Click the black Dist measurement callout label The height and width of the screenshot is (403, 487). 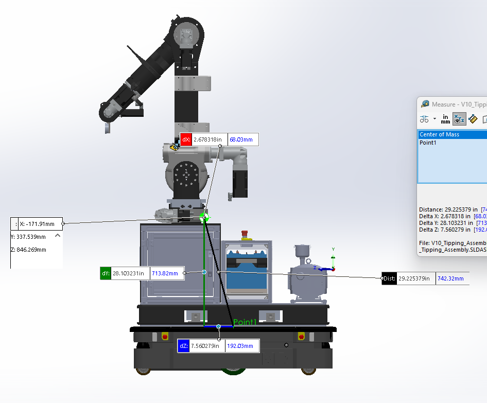[x=389, y=278]
